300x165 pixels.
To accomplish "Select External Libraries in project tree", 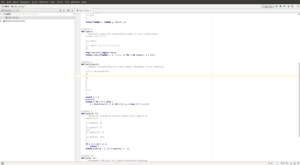I will click(15, 21).
